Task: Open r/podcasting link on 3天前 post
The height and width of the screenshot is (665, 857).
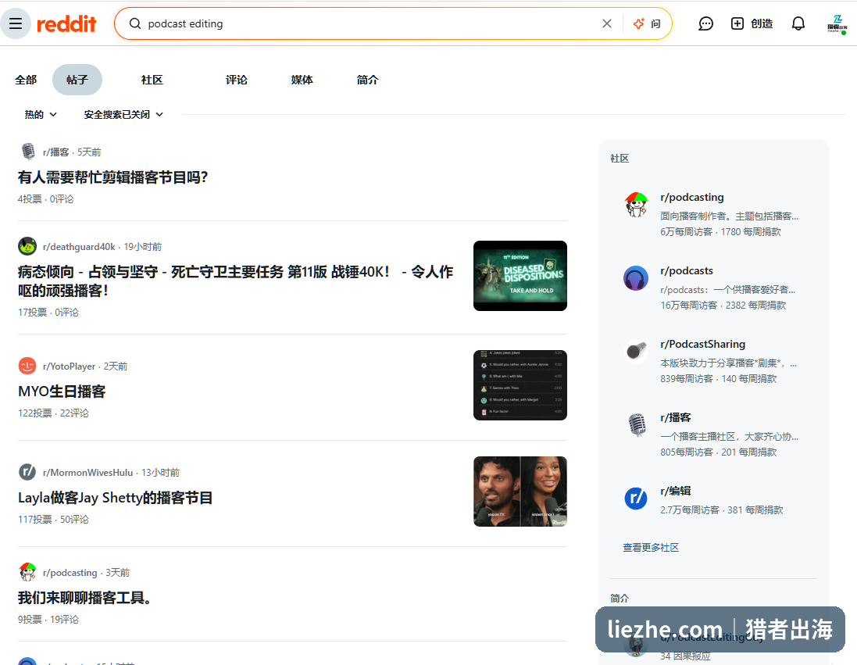Action: tap(70, 572)
